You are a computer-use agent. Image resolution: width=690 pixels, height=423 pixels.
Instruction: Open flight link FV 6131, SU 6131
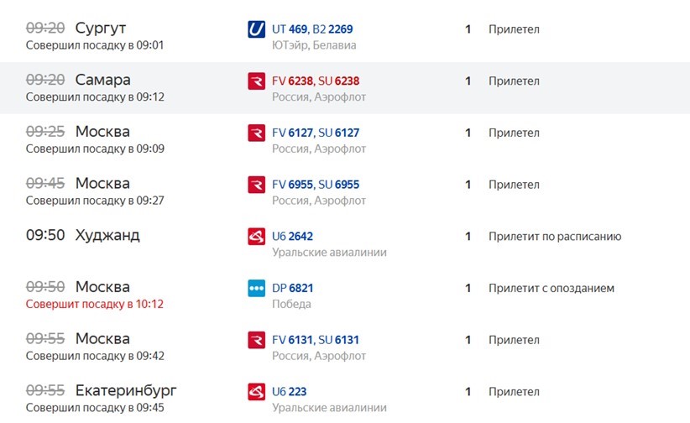click(x=316, y=340)
